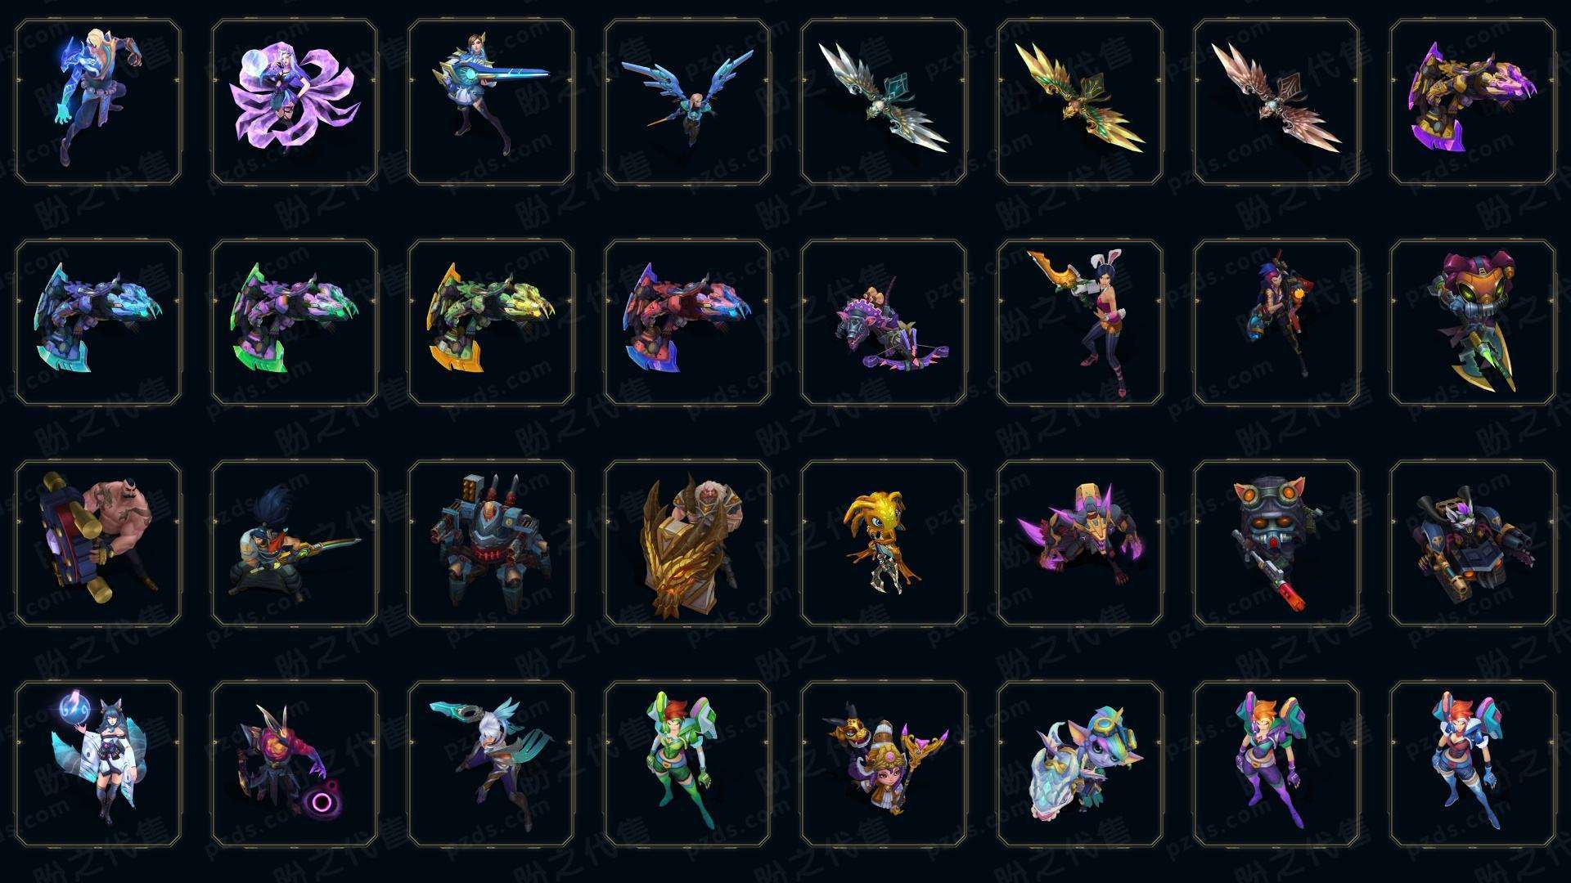
Task: Open the copper winged bird wing item
Action: (x=1276, y=102)
